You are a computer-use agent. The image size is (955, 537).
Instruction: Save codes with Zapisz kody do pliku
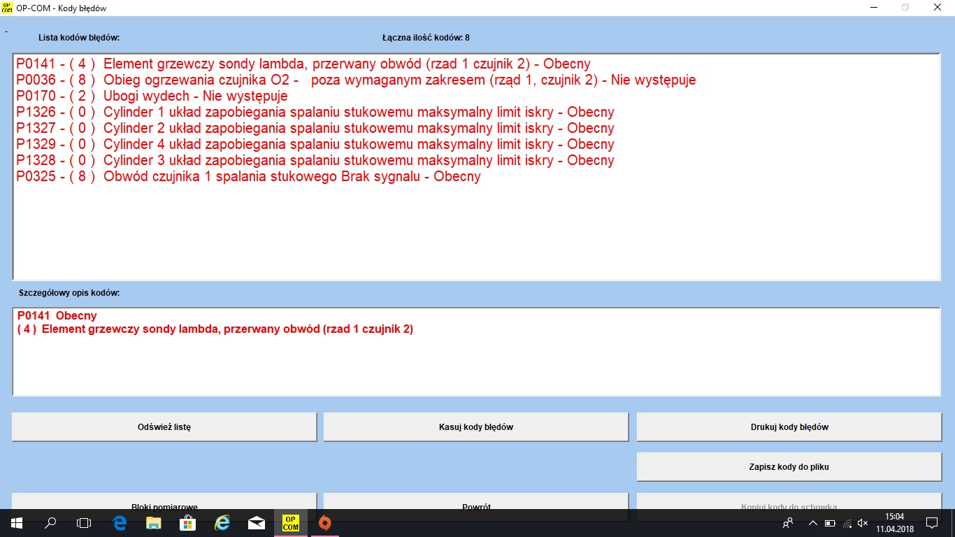pyautogui.click(x=789, y=466)
